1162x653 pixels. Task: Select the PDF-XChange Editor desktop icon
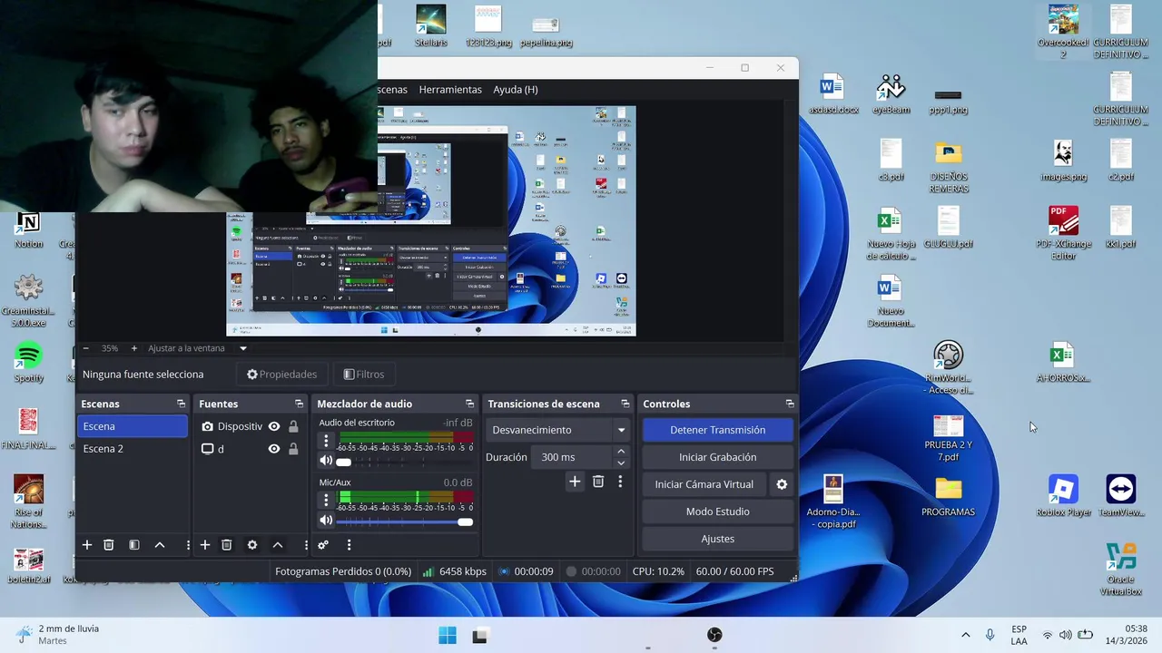point(1063,232)
